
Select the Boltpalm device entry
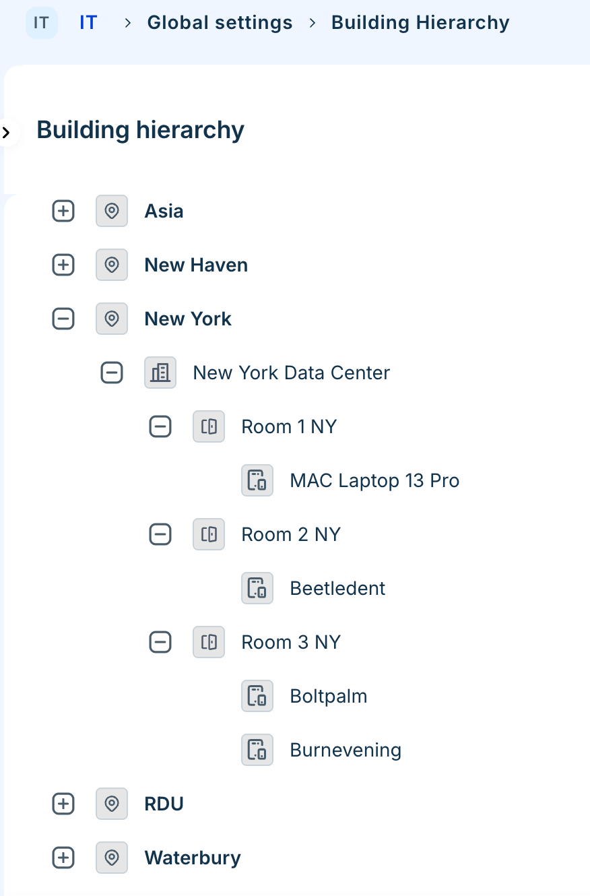[329, 696]
